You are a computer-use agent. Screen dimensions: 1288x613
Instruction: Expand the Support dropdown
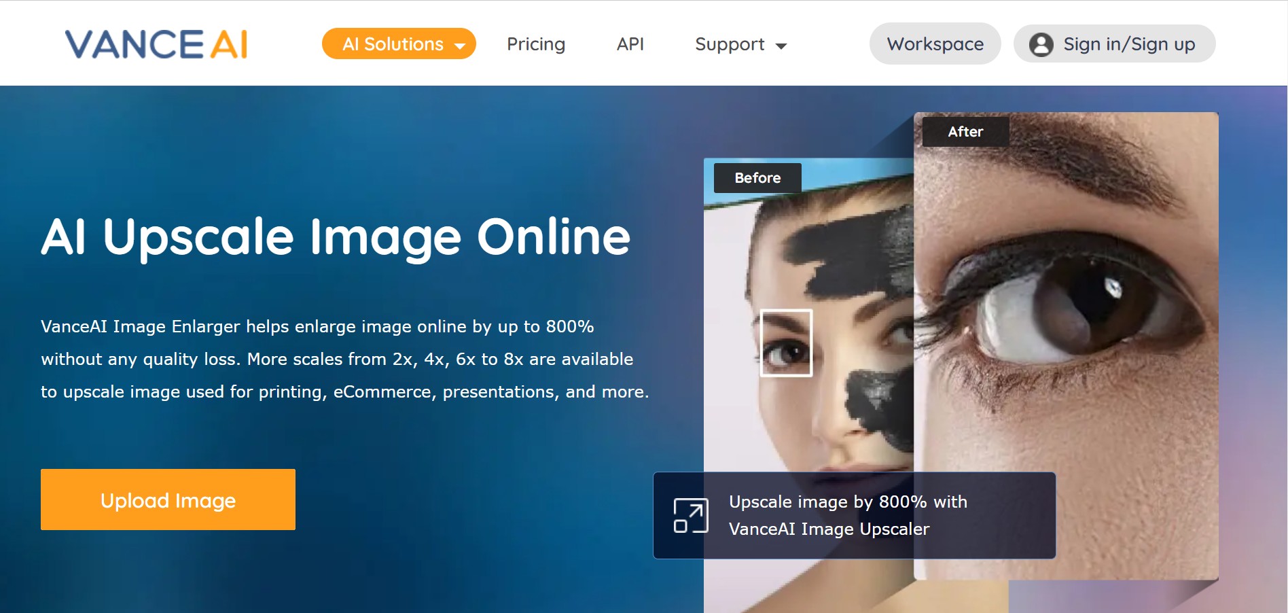(740, 44)
